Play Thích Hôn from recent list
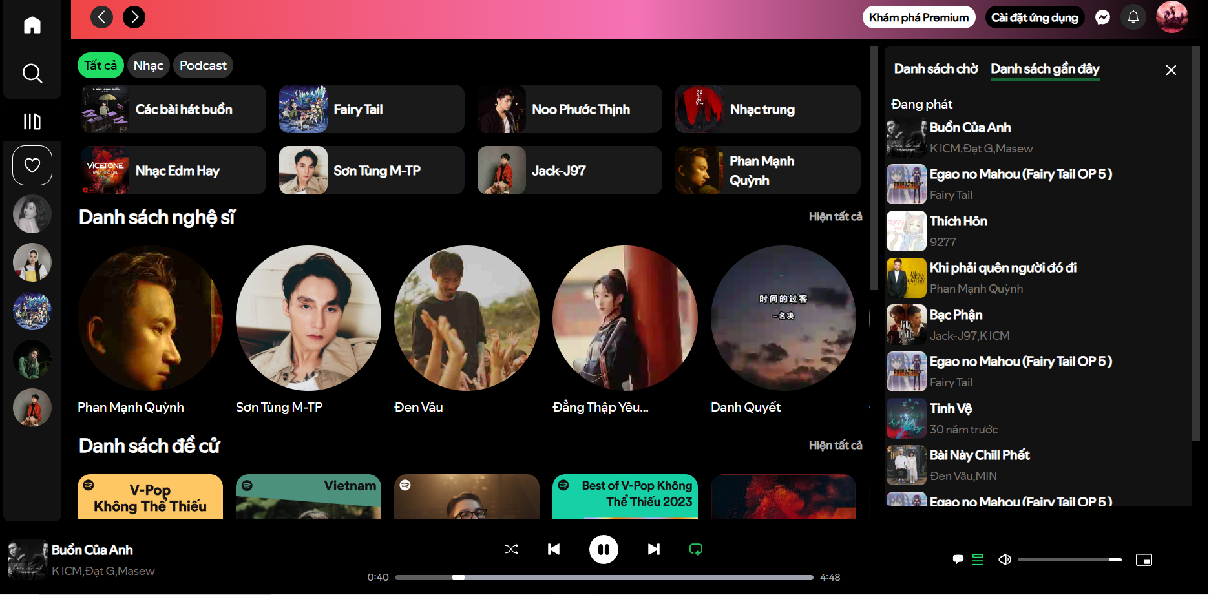Image resolution: width=1209 pixels, height=595 pixels. [x=1038, y=231]
